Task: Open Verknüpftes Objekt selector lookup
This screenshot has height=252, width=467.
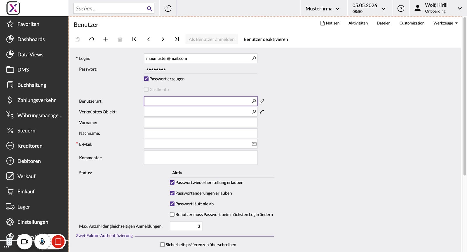Action: 254,112
